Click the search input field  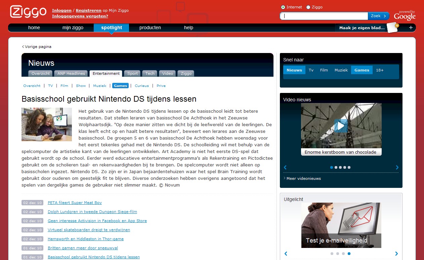(x=324, y=16)
